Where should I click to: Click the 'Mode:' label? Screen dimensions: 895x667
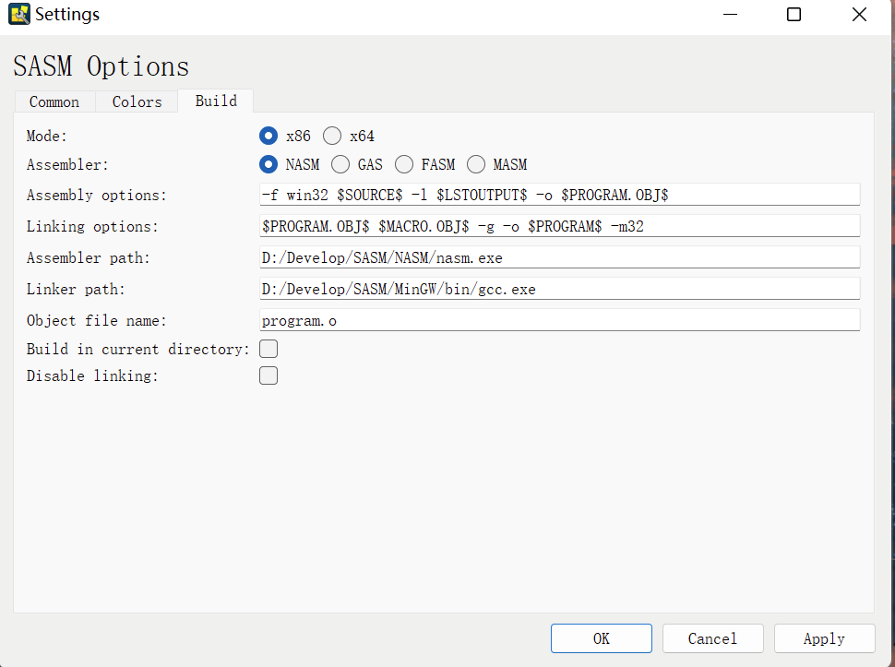pos(47,137)
